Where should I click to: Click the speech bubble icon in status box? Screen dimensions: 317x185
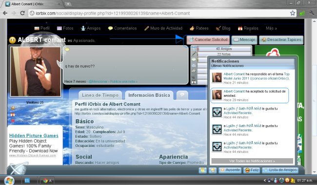pyautogui.click(x=67, y=50)
